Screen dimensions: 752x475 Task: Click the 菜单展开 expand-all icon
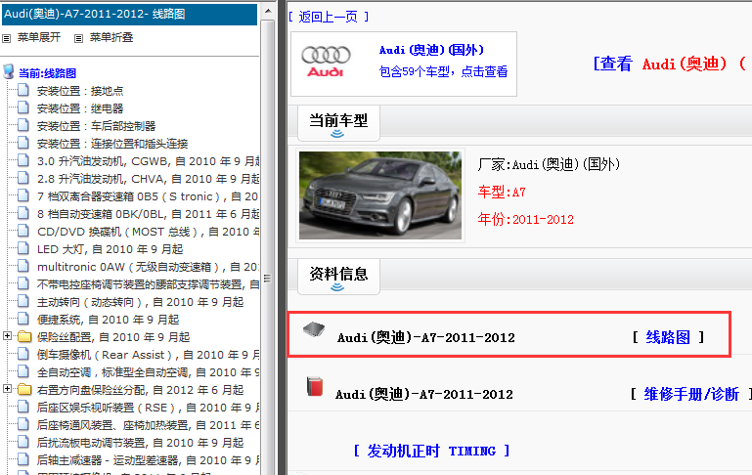[x=7, y=38]
